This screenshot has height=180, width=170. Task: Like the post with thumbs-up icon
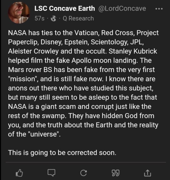point(20,173)
